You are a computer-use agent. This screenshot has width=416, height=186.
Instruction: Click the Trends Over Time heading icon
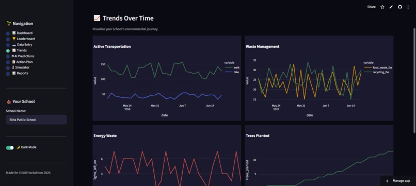click(x=97, y=18)
